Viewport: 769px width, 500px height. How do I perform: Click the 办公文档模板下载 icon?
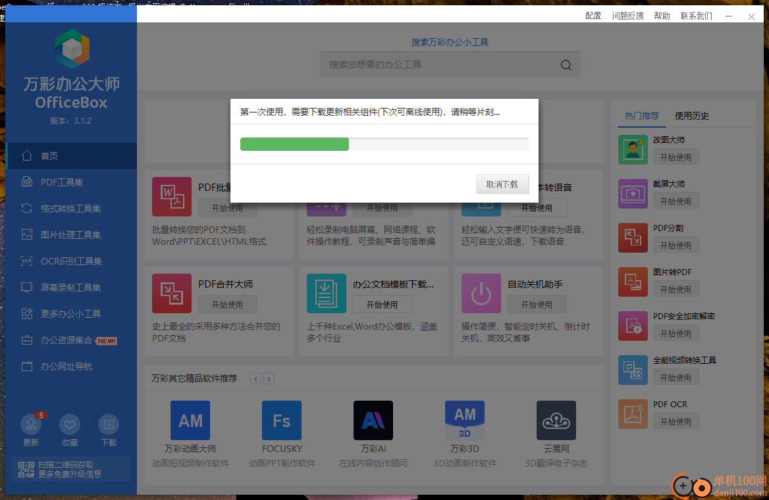pos(326,293)
